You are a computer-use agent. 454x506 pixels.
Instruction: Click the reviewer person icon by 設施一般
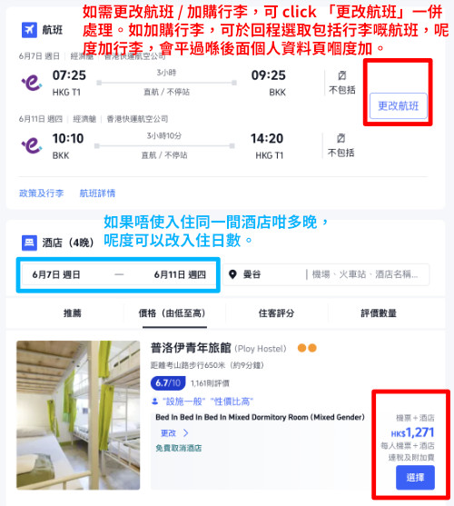pos(154,402)
